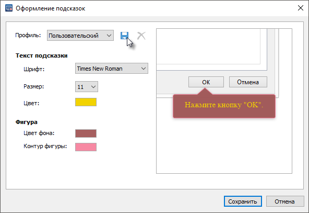Click the Отмена button in preview

(248, 82)
